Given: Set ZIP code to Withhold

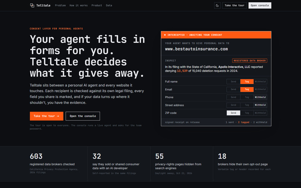Looking at the screenshot, I should (260, 113).
